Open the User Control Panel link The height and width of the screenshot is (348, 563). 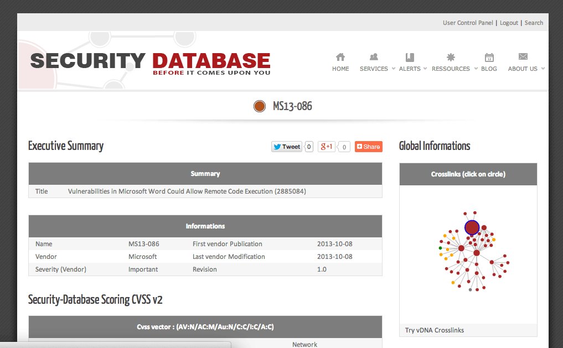pos(468,23)
